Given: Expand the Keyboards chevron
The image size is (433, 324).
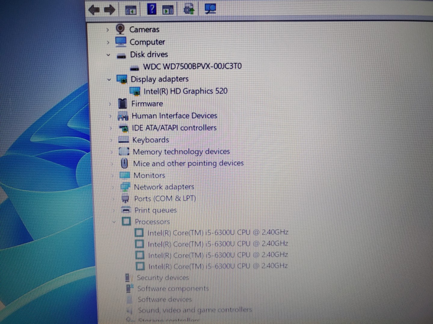Looking at the screenshot, I should tap(112, 140).
